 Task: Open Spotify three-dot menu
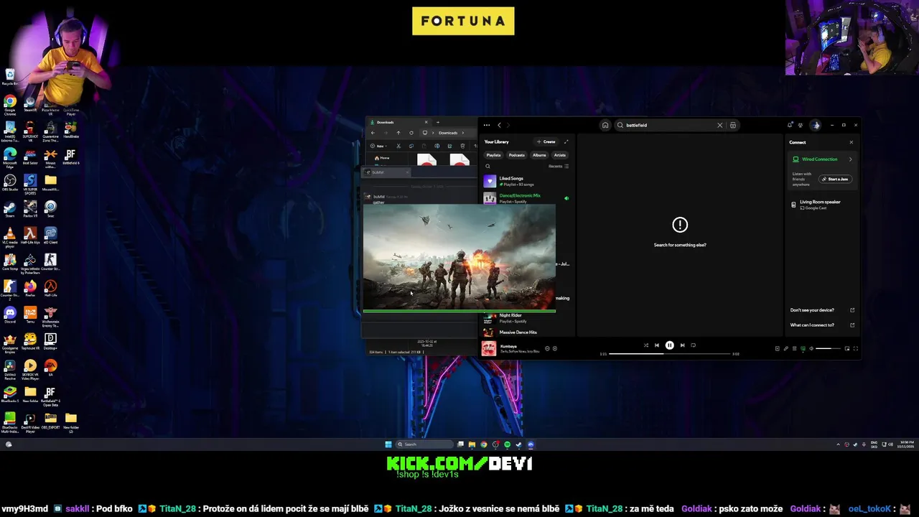(x=487, y=125)
